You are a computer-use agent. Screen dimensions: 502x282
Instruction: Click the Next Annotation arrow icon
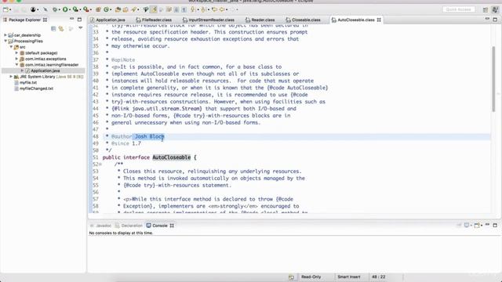193,9
